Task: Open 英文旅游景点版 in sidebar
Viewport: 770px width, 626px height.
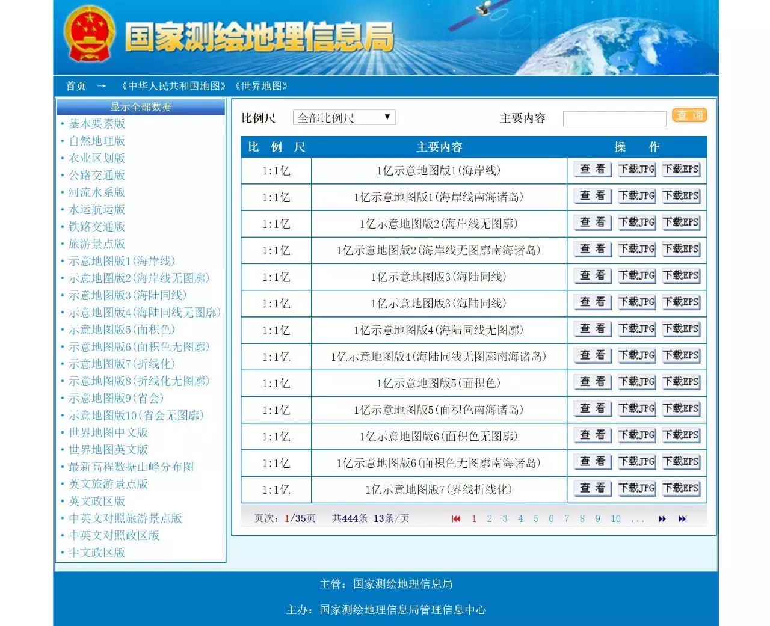Action: tap(108, 484)
